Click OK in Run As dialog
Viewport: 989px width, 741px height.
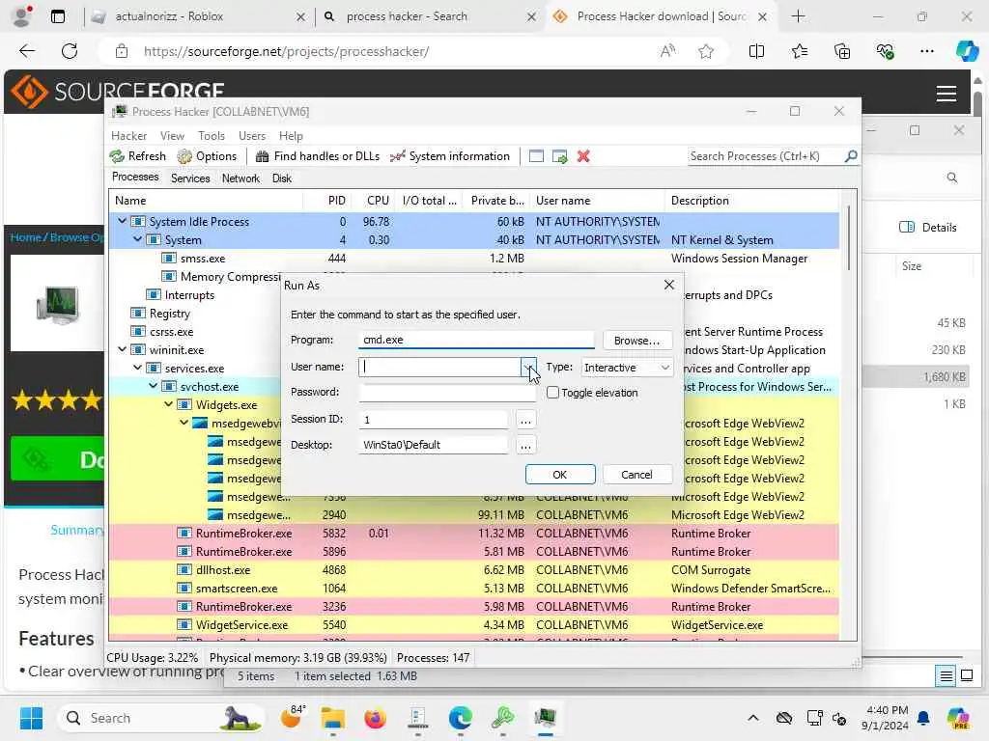[560, 475]
